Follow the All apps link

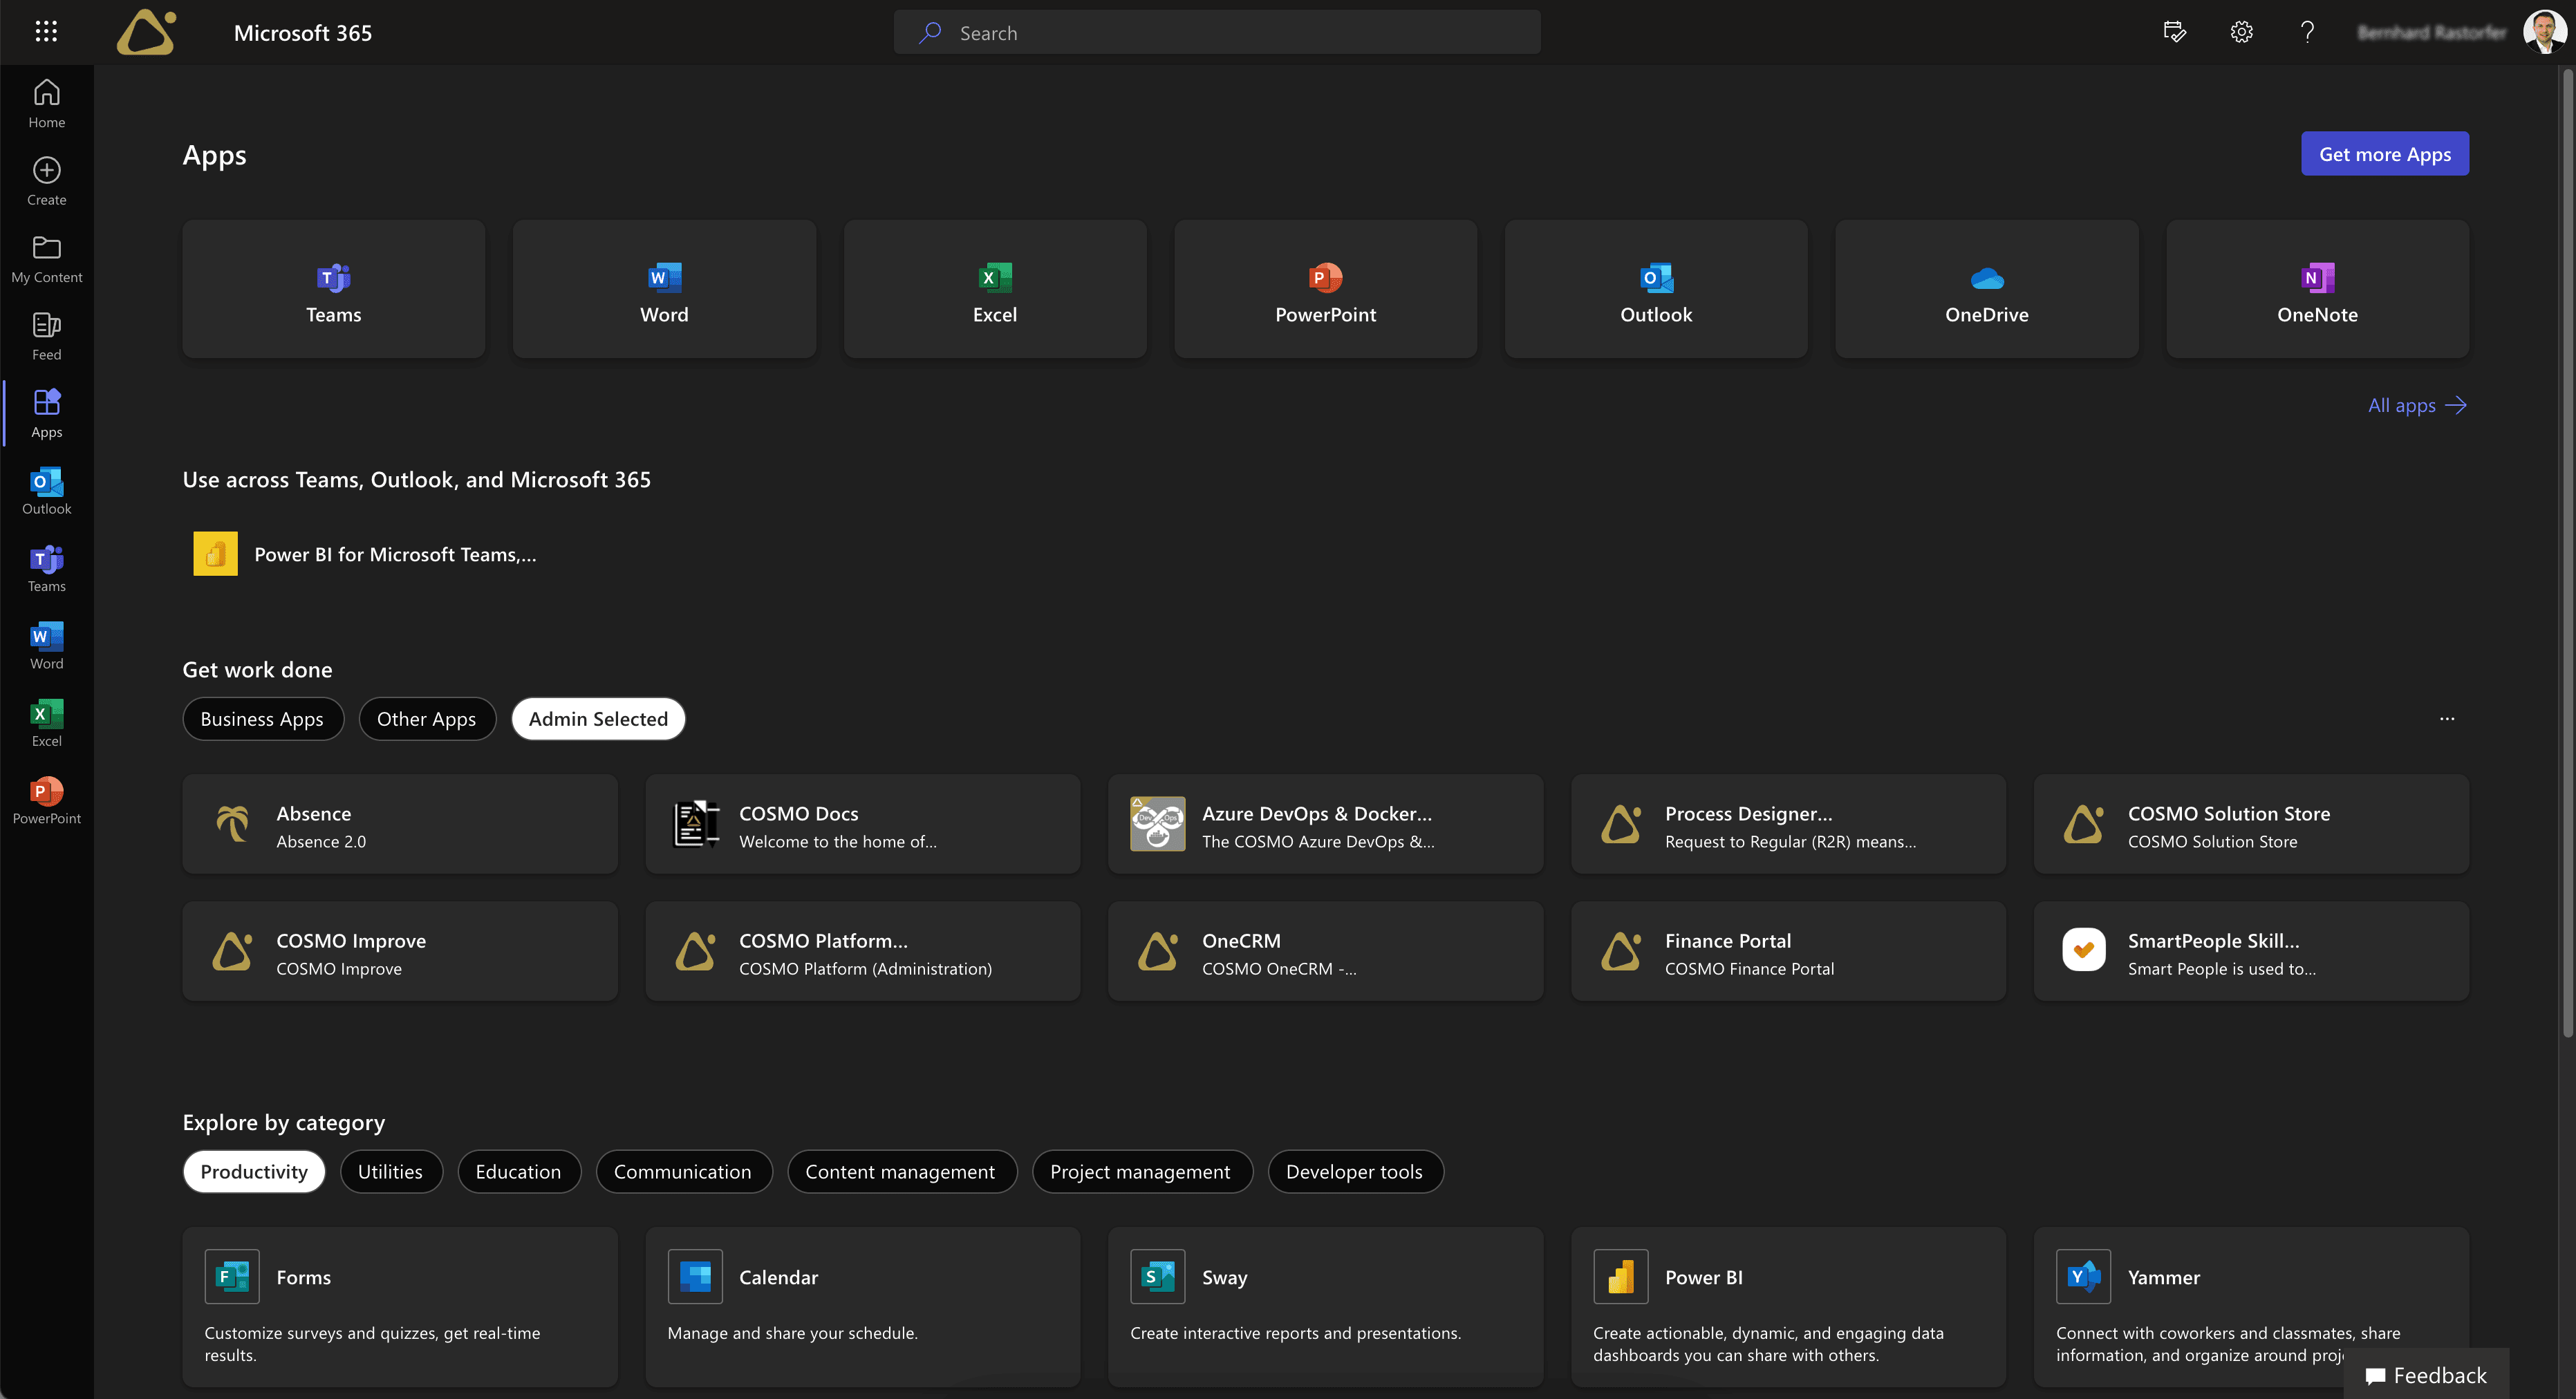(2417, 405)
